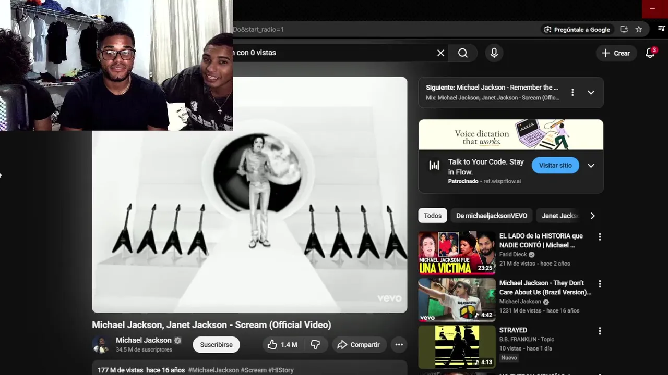668x375 pixels.
Task: Select the Janet Jackson filter chip
Action: coord(560,216)
